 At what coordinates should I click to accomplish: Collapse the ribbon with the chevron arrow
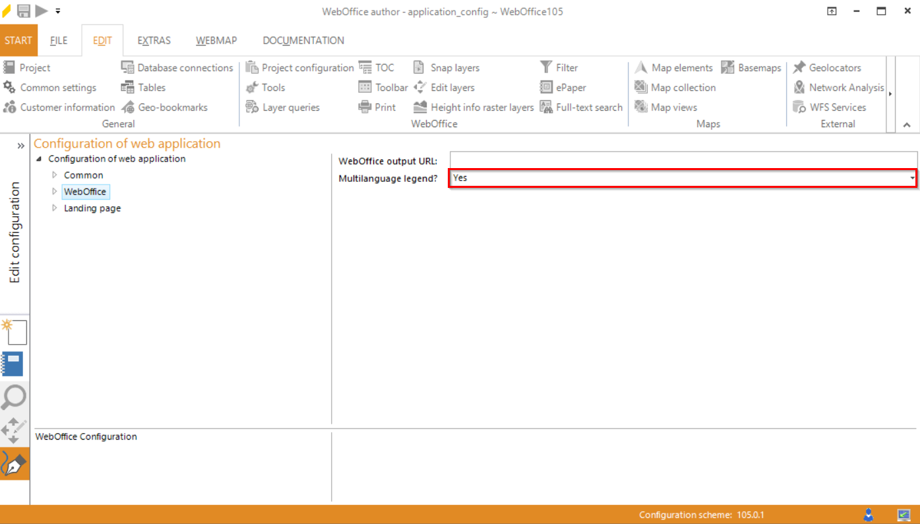click(x=907, y=125)
